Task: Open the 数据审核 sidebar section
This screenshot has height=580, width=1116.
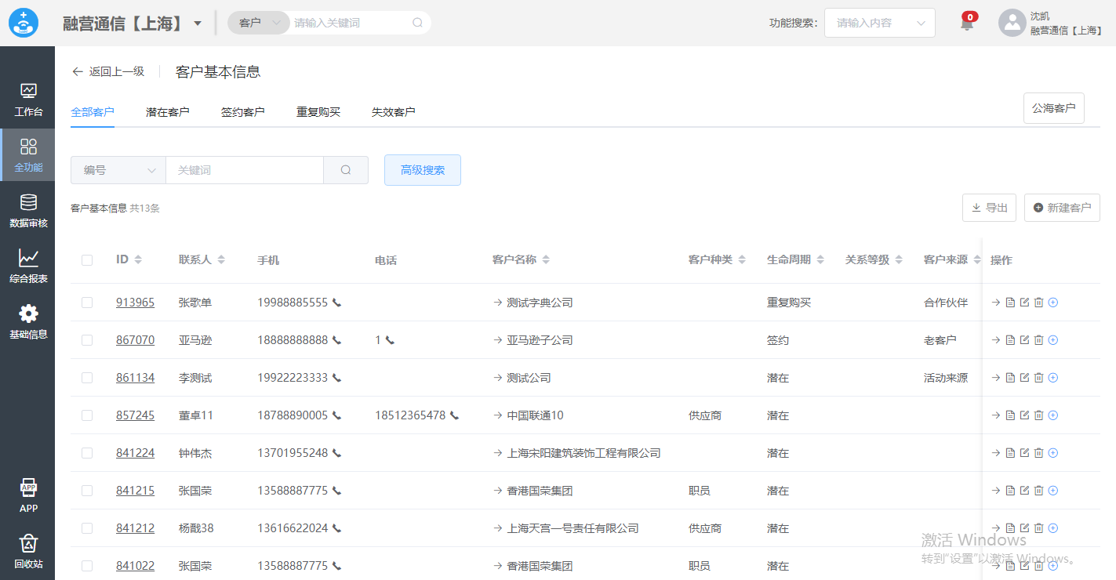Action: (28, 212)
